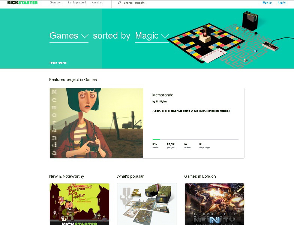Click the Refine search link
Viewport: 294px width, 225px height.
(x=58, y=63)
